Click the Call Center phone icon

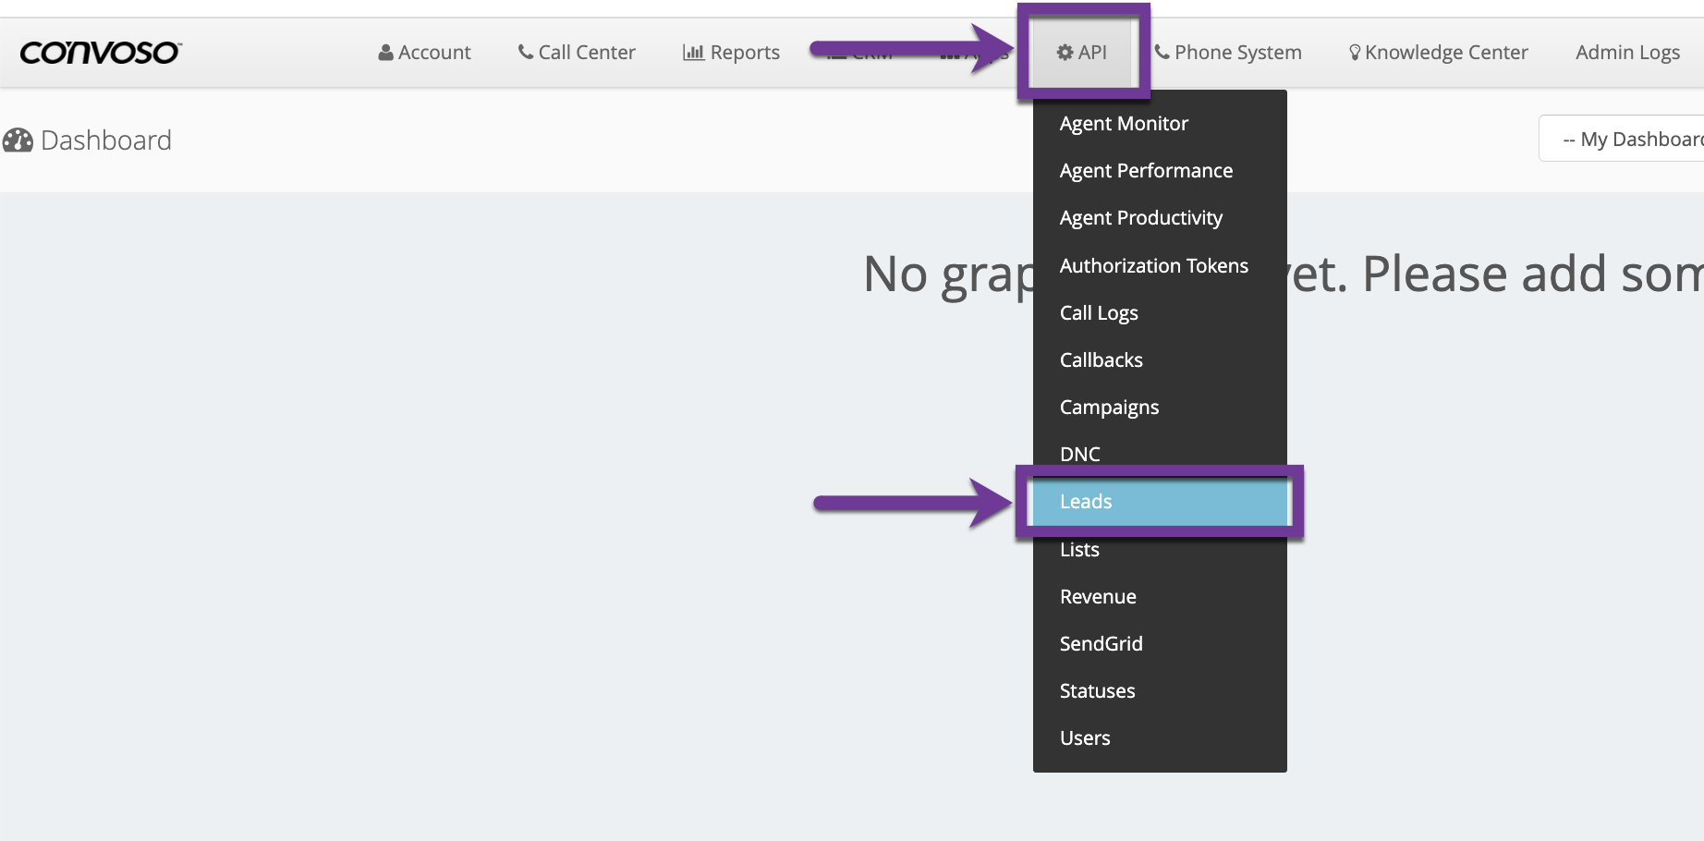click(525, 52)
